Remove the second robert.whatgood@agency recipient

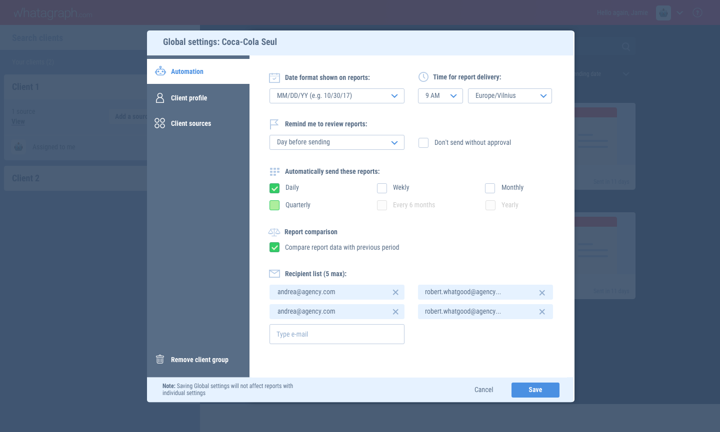542,312
